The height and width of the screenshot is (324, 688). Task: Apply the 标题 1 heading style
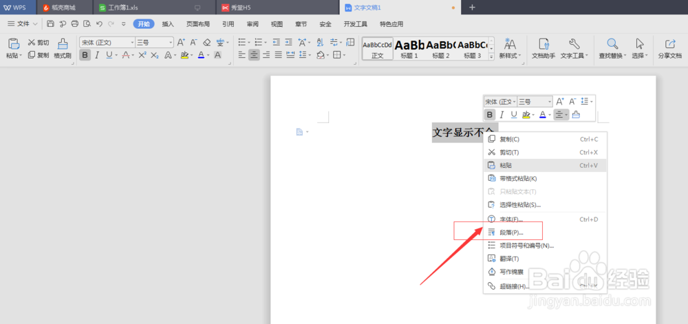[x=409, y=49]
